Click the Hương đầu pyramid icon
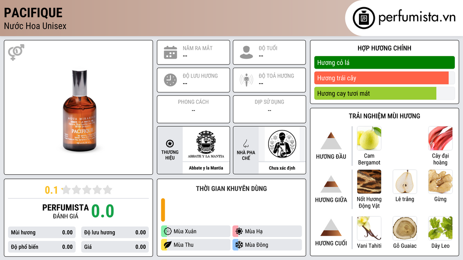Viewport: 463px width, 260px height. (x=331, y=141)
